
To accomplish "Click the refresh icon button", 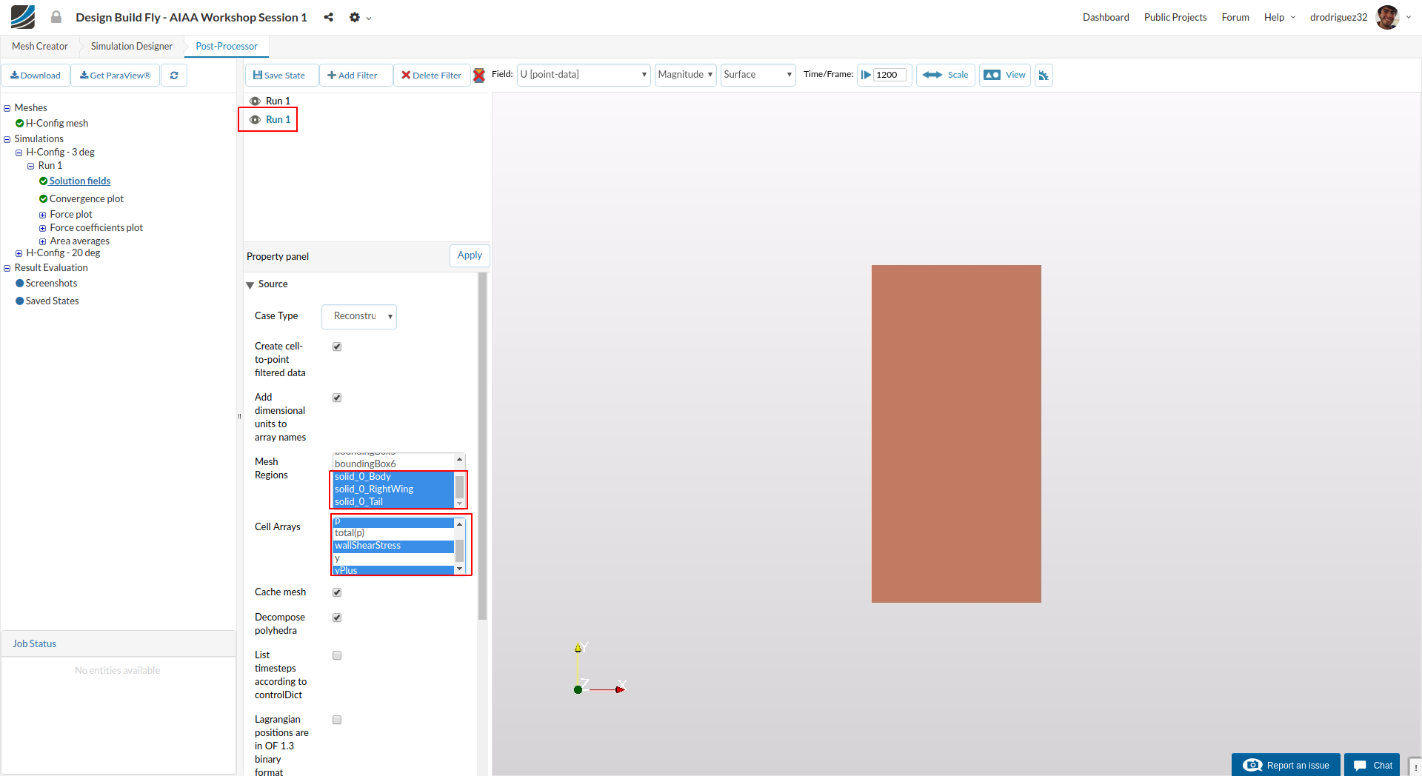I will click(174, 75).
